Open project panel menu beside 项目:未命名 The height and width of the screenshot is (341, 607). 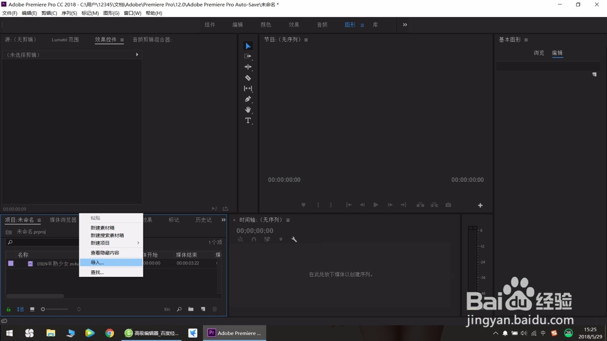[39, 220]
